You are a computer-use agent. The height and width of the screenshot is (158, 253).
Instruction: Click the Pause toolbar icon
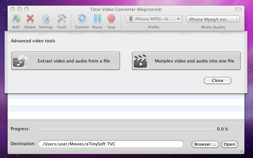click(97, 18)
